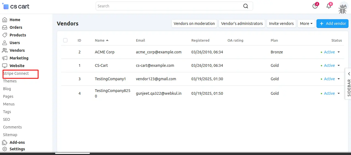Click the Home house icon

tap(5, 20)
